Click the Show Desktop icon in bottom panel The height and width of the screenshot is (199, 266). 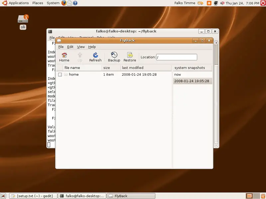pos(3,196)
